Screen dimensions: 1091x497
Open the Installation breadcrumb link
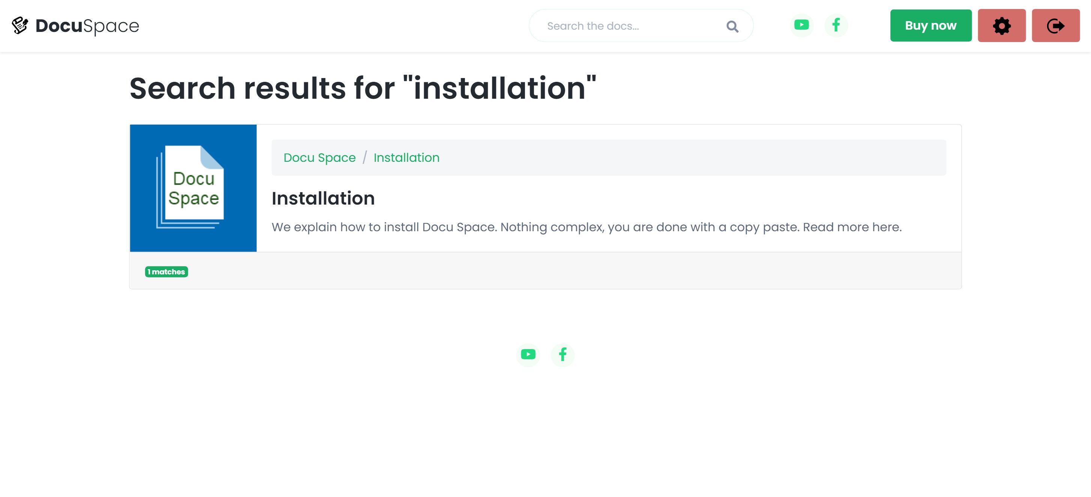point(406,158)
